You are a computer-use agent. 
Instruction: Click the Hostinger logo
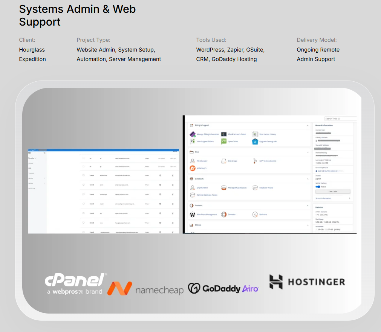(307, 282)
